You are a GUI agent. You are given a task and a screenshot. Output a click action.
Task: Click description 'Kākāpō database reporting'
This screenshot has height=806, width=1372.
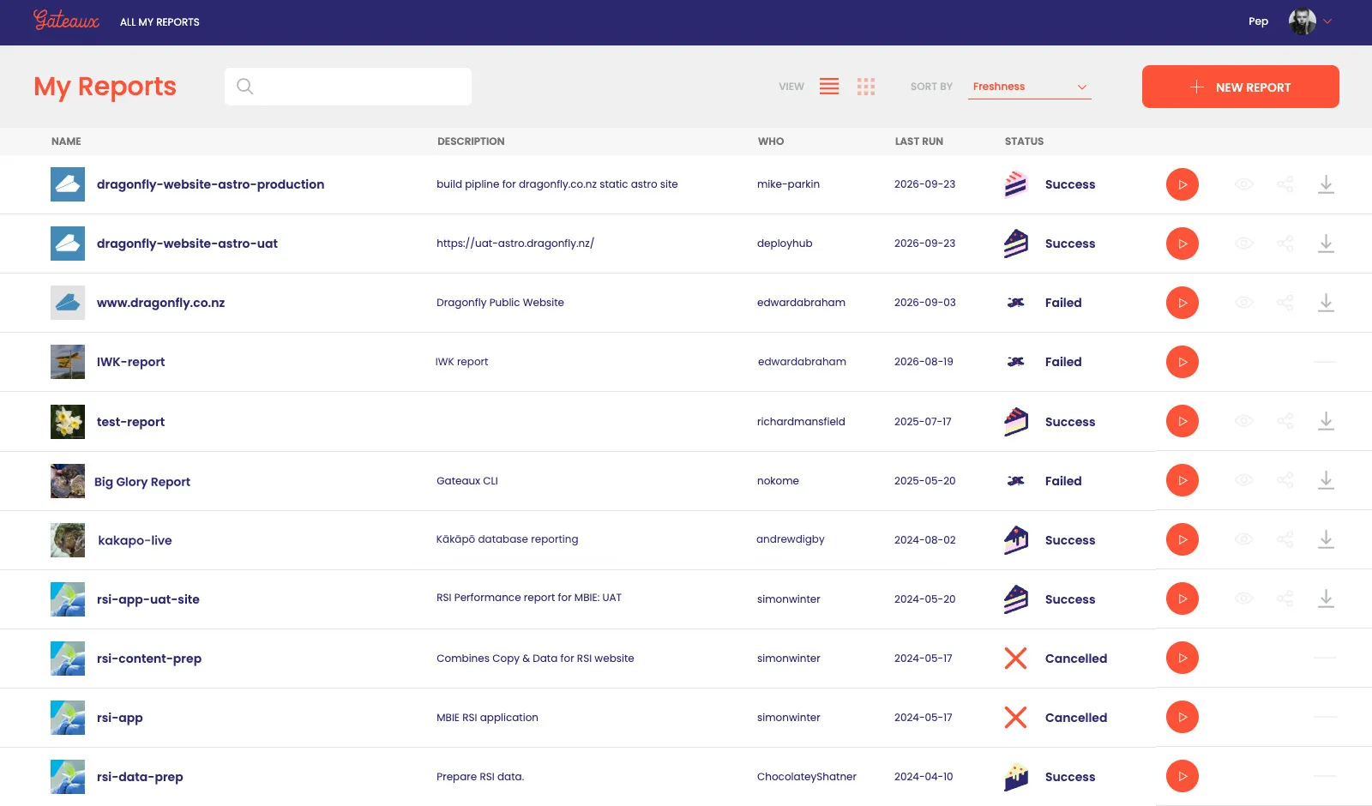point(507,539)
